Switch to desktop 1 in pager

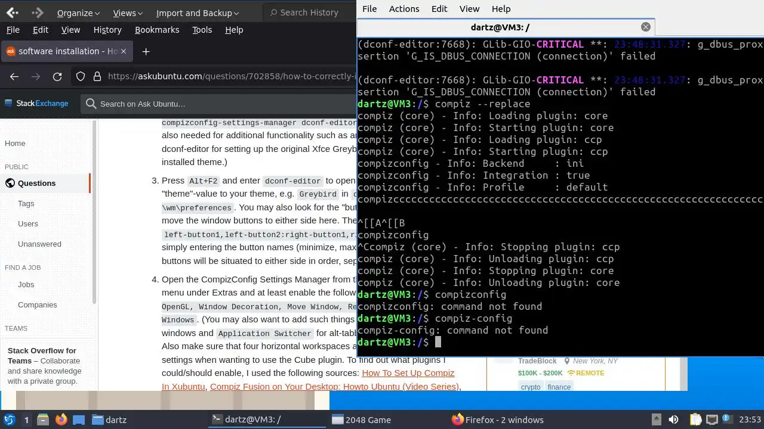coord(26,419)
